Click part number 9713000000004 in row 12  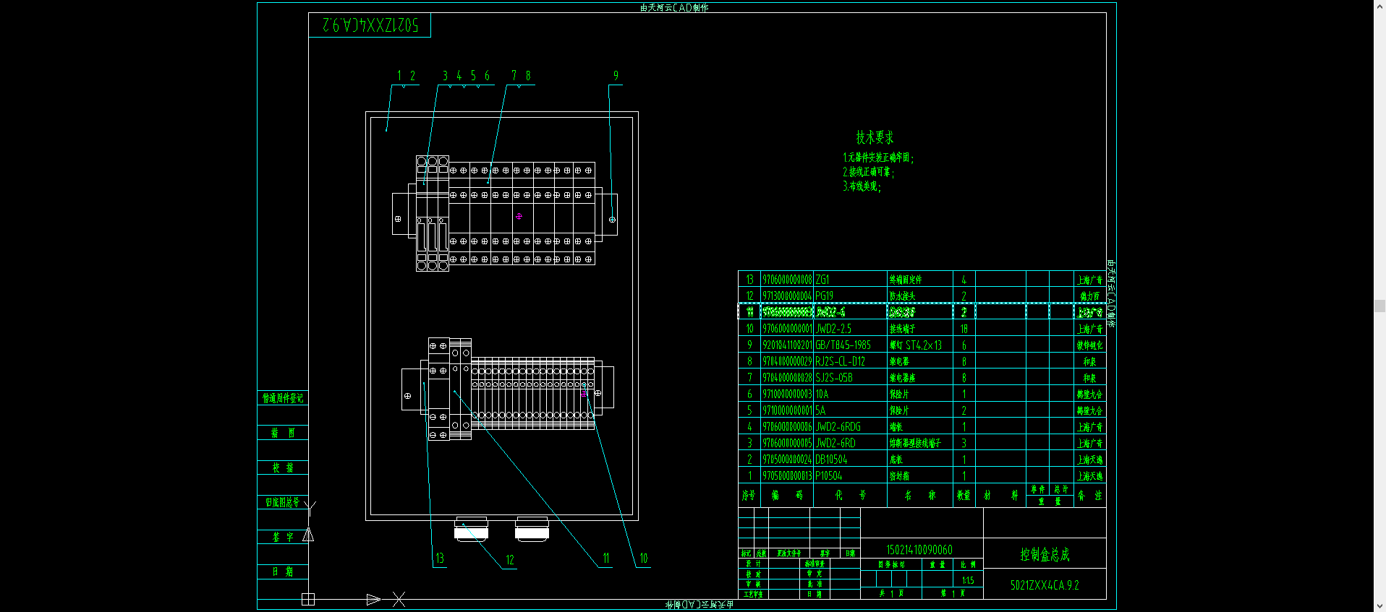coord(787,296)
